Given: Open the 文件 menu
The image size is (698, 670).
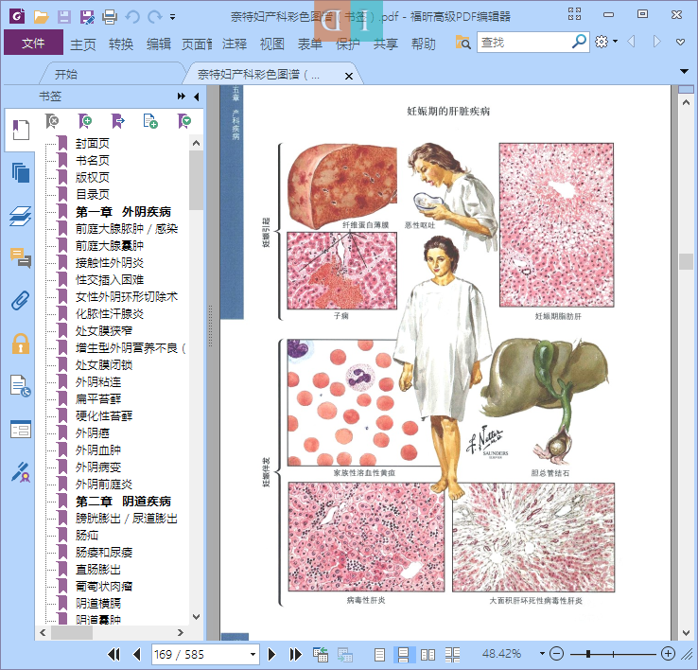Looking at the screenshot, I should tap(33, 43).
